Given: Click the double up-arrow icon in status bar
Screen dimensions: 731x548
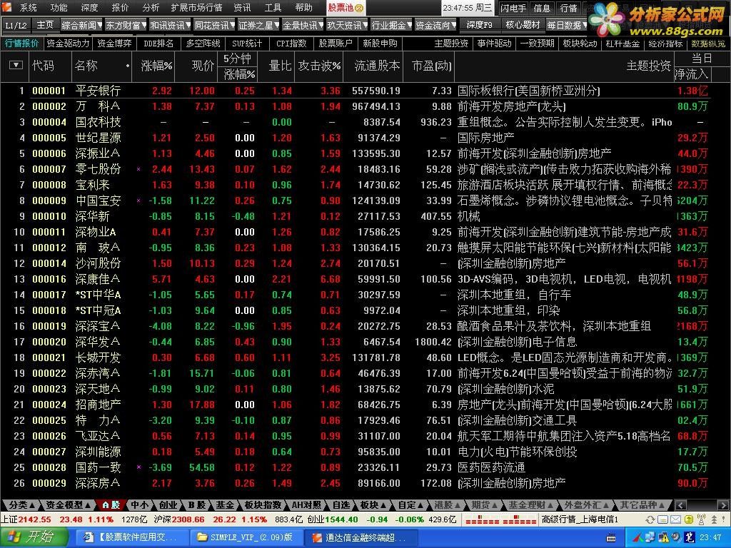Looking at the screenshot, I should 714,519.
